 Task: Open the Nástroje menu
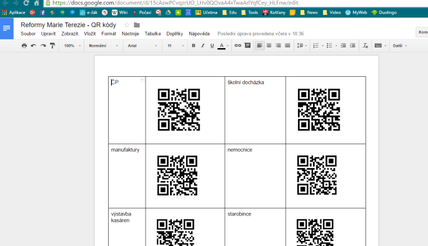click(x=130, y=34)
